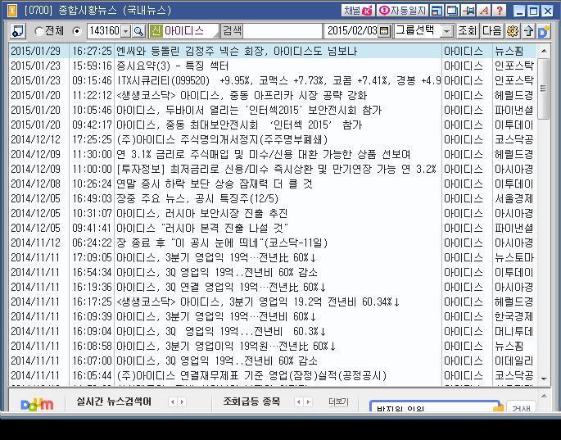561x440 pixels.
Task: Open news '(주)아이디스 연결재무제표 기준 영업(잠정)실적'
Action: [273, 376]
